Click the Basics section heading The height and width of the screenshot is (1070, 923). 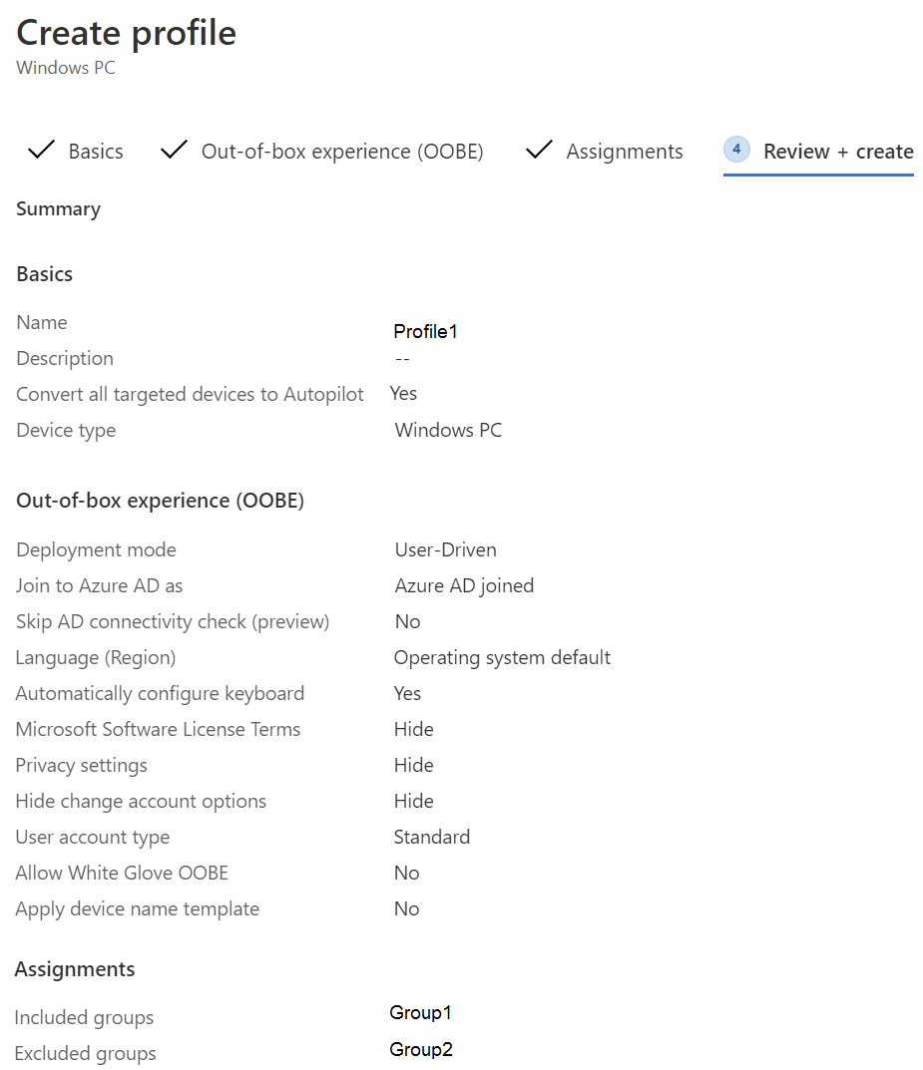click(44, 273)
